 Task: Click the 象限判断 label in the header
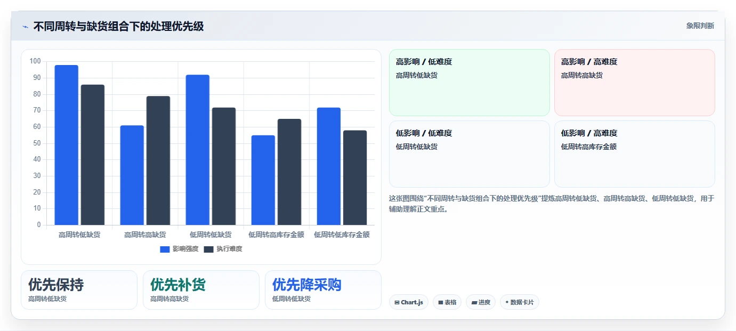coord(700,26)
